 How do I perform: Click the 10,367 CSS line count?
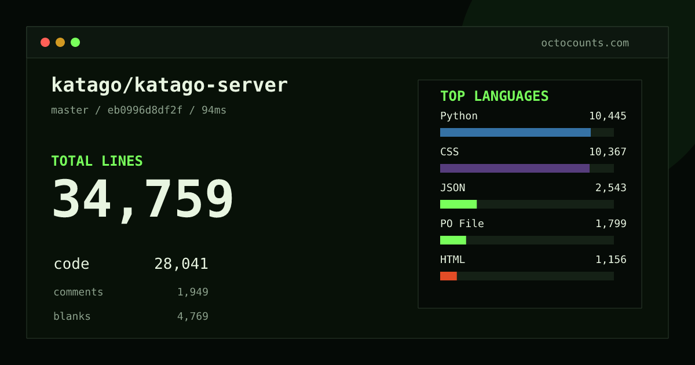[x=608, y=152]
